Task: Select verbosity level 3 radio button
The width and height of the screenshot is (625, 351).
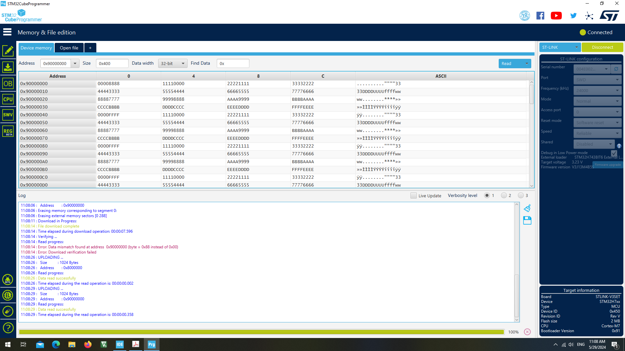Action: pyautogui.click(x=521, y=195)
